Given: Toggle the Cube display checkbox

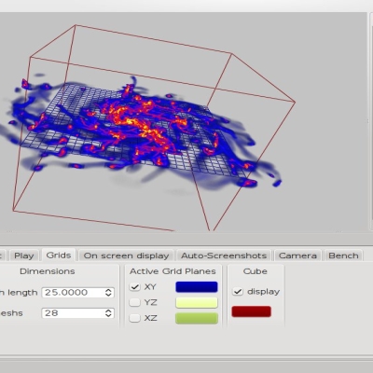Looking at the screenshot, I should (x=238, y=291).
